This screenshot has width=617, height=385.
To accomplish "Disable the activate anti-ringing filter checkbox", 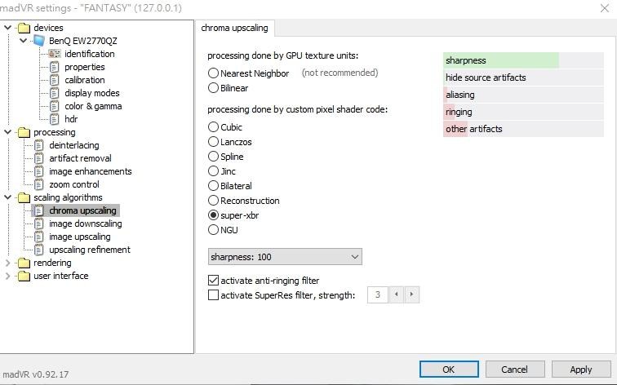I will click(214, 281).
